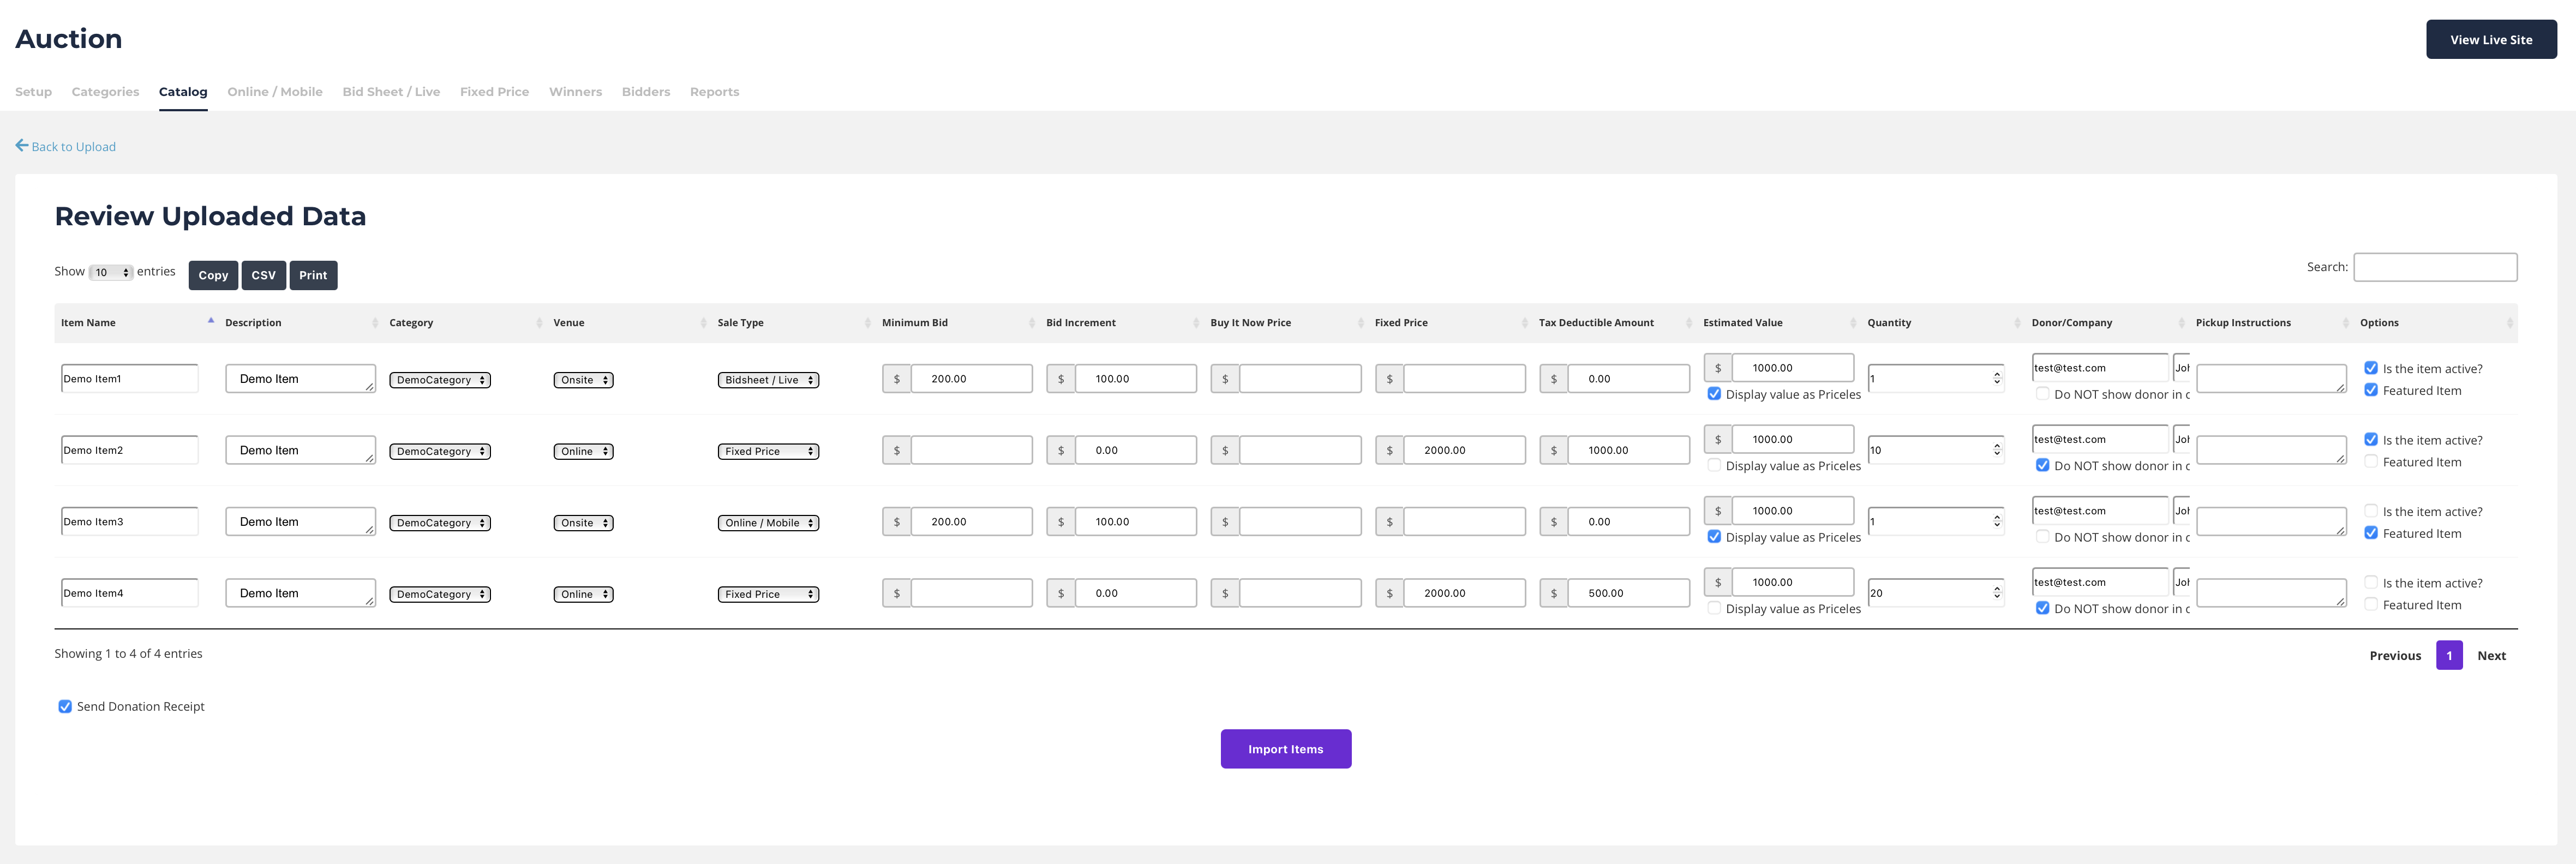This screenshot has height=864, width=2576.
Task: Open the Online / Mobile tab
Action: tap(274, 92)
